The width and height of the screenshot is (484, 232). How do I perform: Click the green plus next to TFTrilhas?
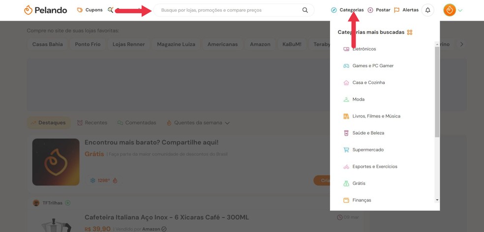68,203
